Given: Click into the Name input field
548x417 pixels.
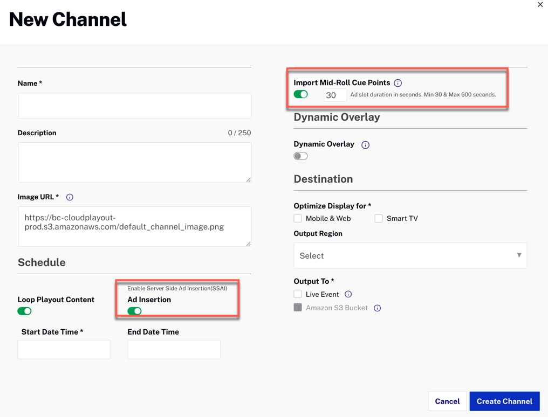Looking at the screenshot, I should click(134, 106).
